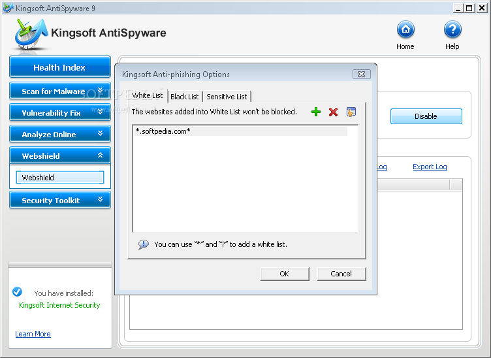Open the Health Index section
This screenshot has width=491, height=358.
tap(60, 67)
